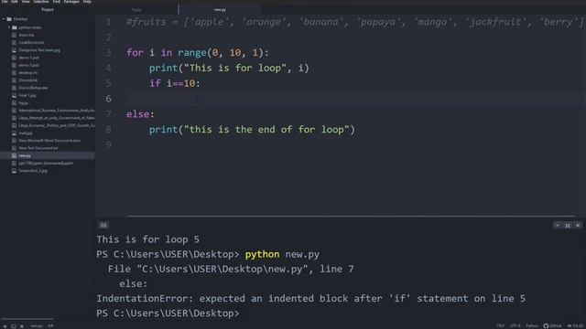Place cursor on empty line 6

[355, 99]
